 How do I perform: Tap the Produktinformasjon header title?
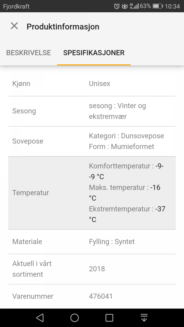(x=63, y=27)
